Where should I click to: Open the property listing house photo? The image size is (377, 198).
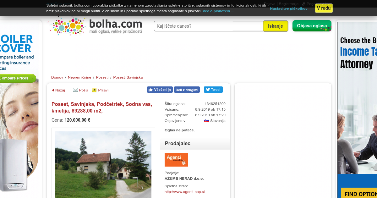pos(103,164)
